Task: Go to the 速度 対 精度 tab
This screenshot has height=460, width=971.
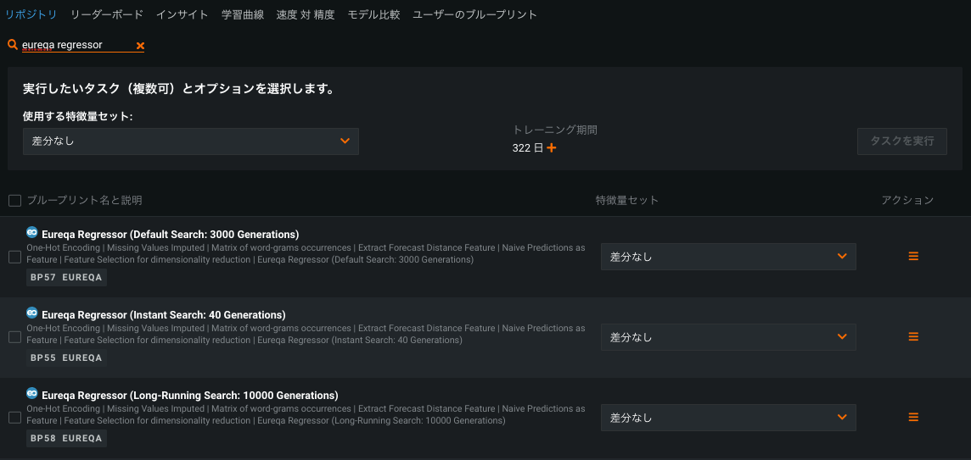Action: 306,14
